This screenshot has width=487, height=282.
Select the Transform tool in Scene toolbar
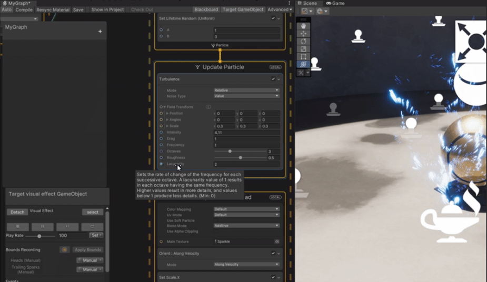(303, 64)
